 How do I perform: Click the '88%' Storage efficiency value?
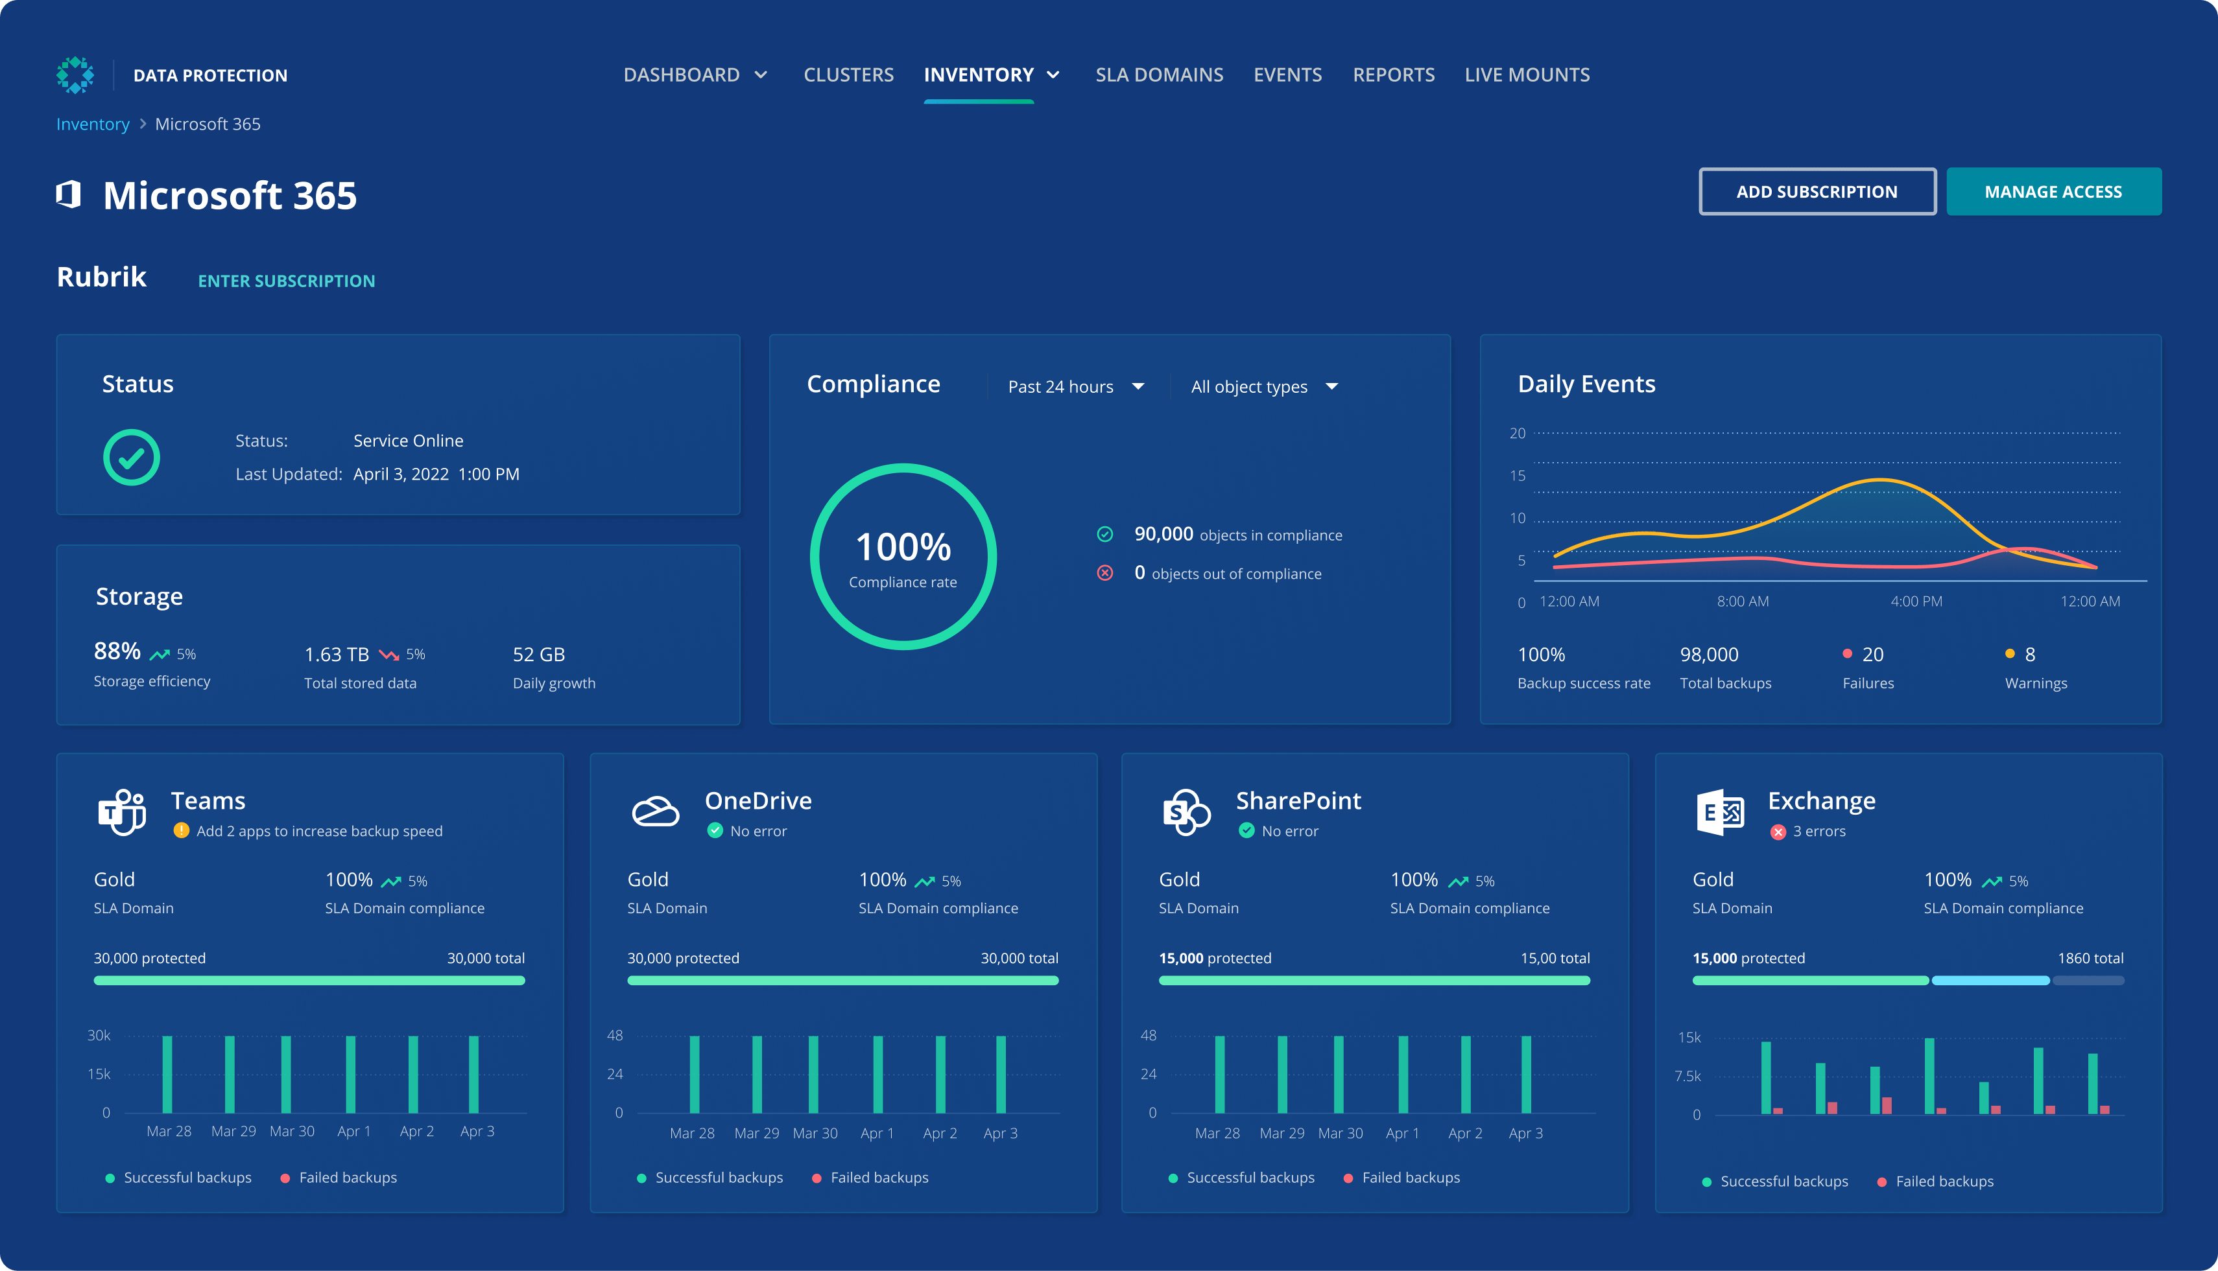pyautogui.click(x=117, y=651)
